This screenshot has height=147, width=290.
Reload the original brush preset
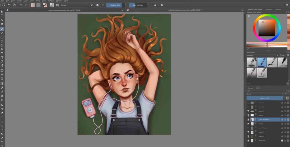click(103, 5)
